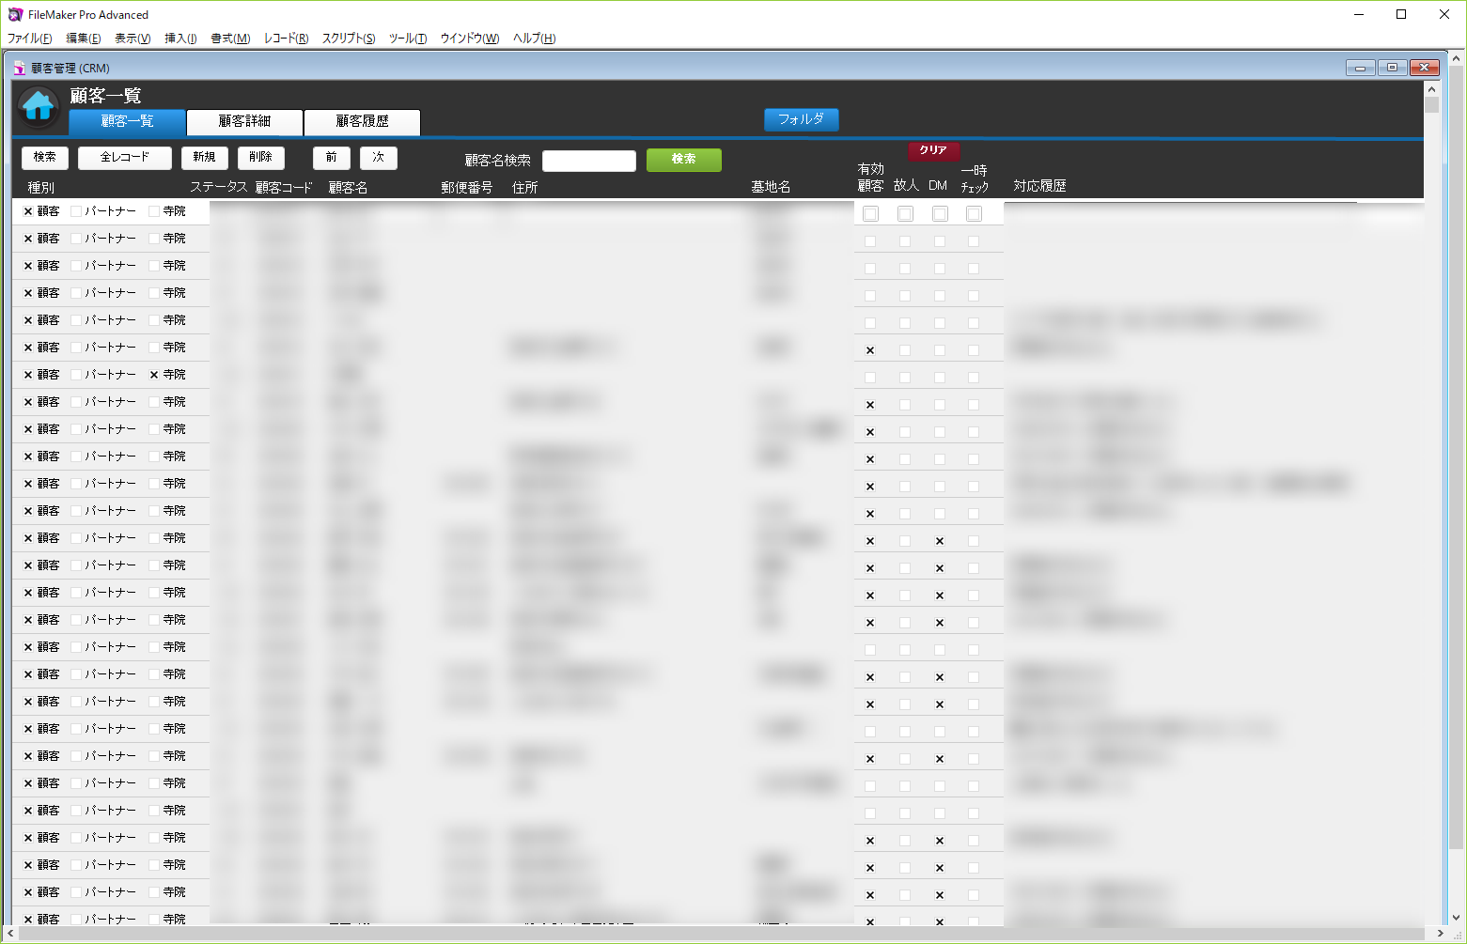Open the ツール(T) menu
This screenshot has height=944, width=1467.
click(408, 39)
